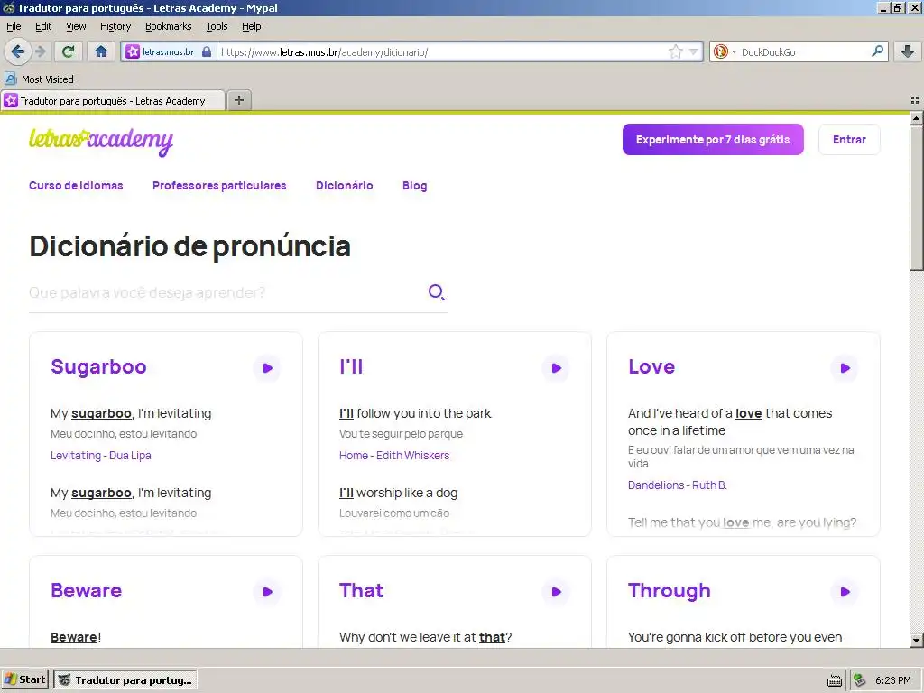Open the Beware word heading
This screenshot has width=924, height=693.
click(x=86, y=590)
